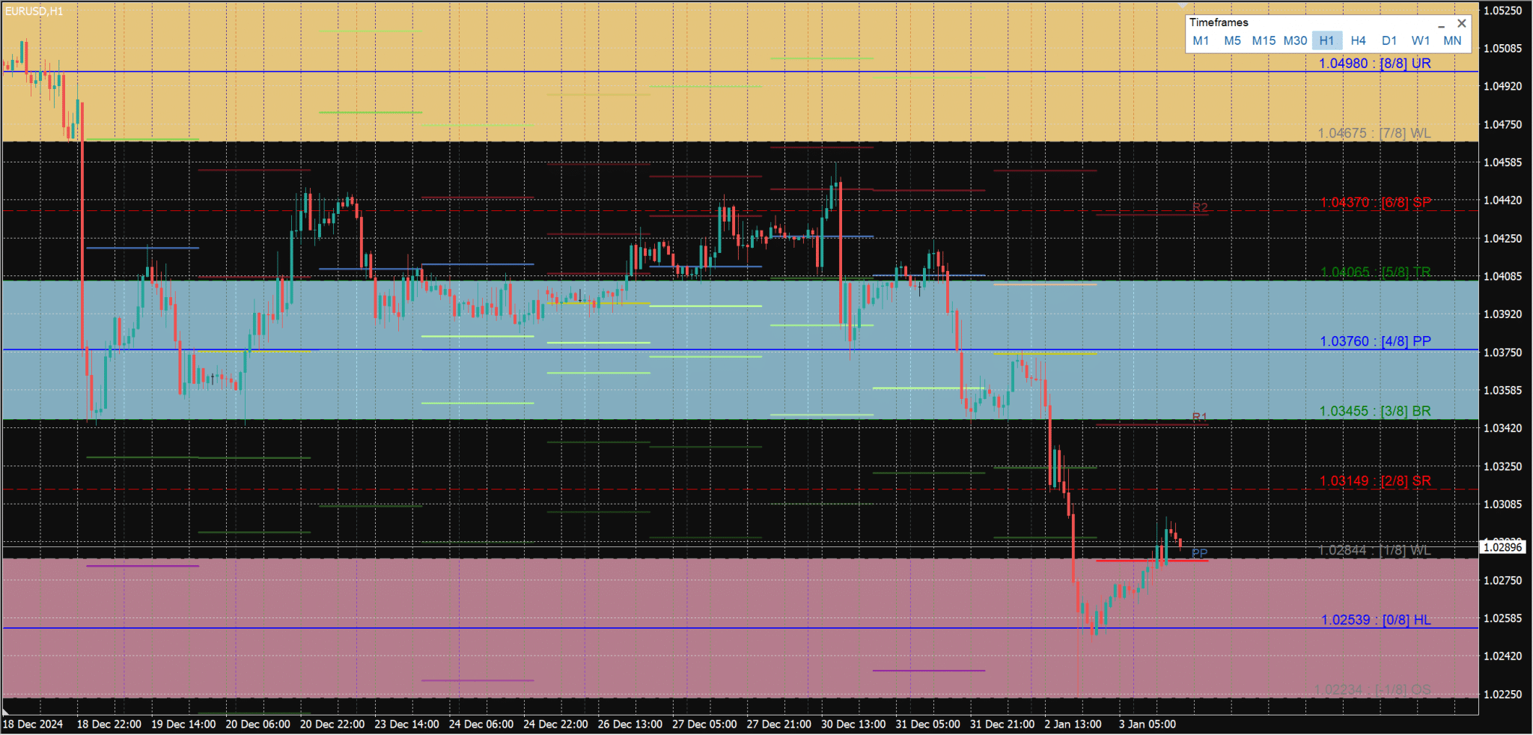Select the D1 daily timeframe
This screenshot has width=1533, height=735.
point(1389,41)
